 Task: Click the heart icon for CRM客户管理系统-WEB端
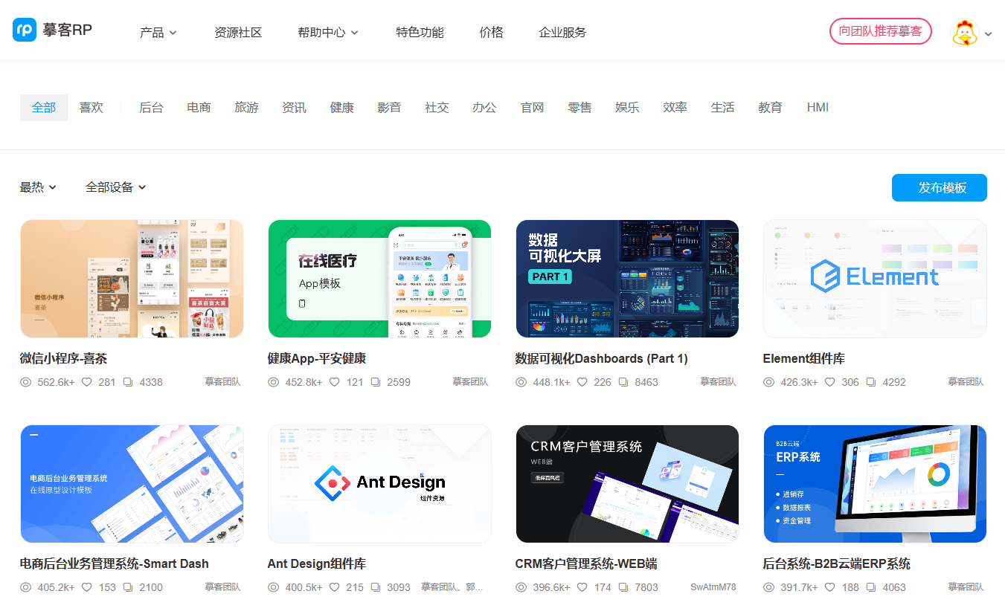point(582,587)
